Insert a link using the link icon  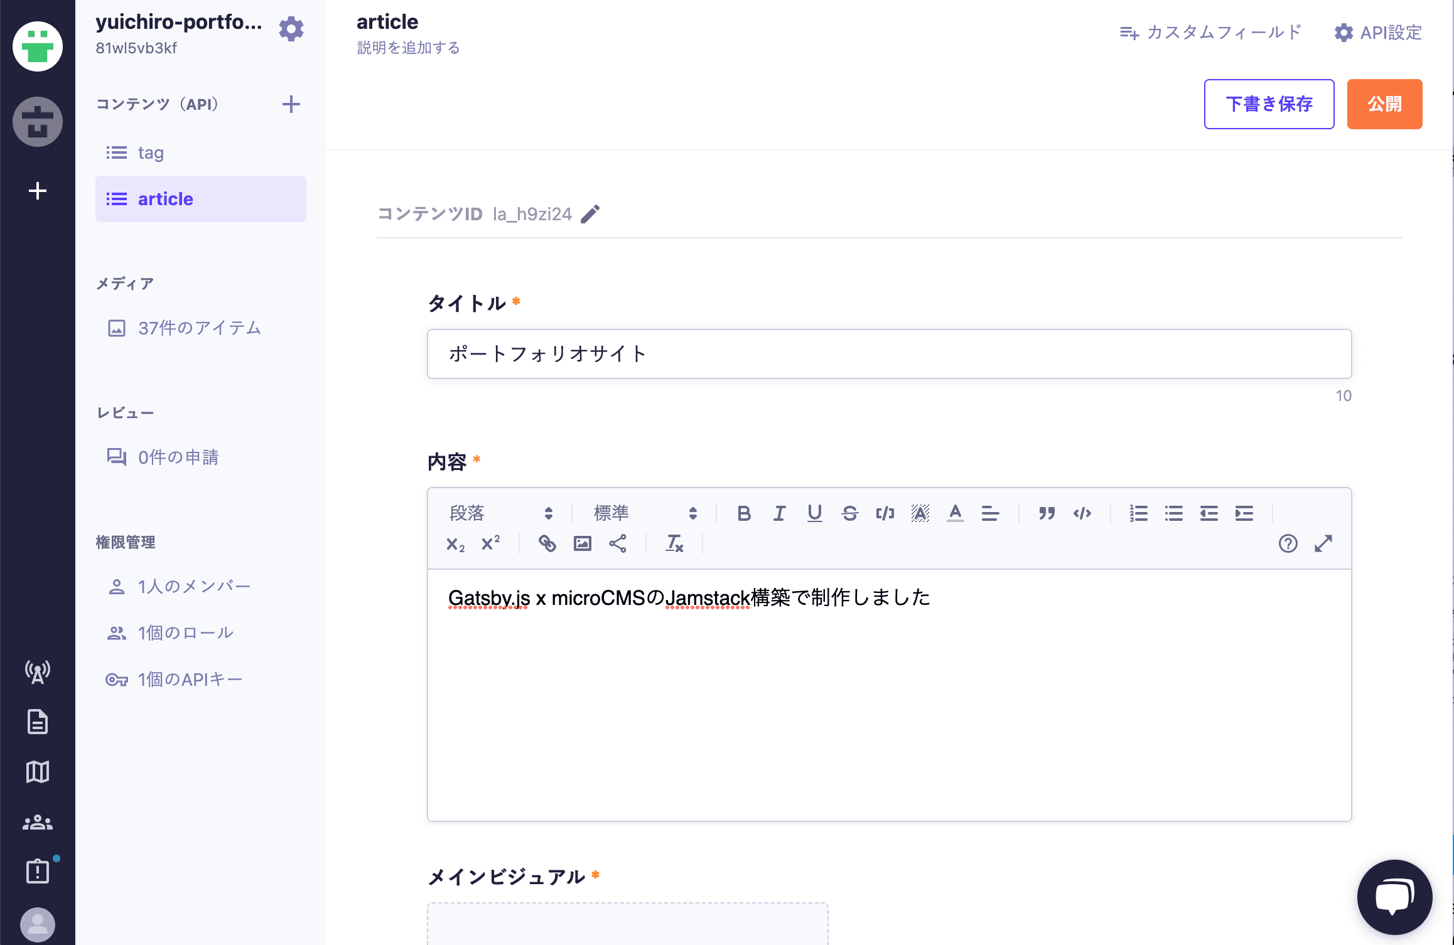click(x=547, y=543)
